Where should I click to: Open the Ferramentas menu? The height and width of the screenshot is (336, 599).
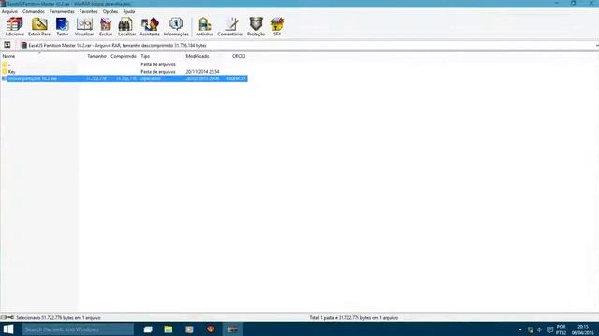(x=62, y=11)
